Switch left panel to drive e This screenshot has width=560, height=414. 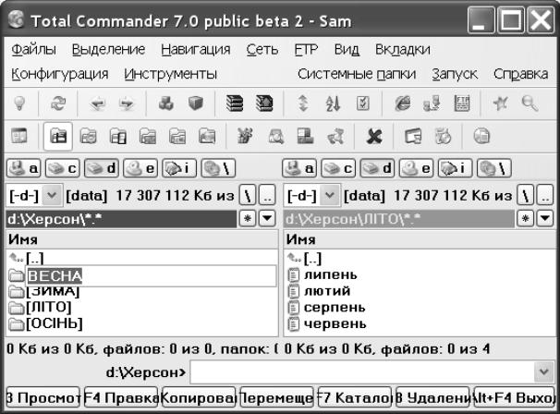[x=140, y=168]
